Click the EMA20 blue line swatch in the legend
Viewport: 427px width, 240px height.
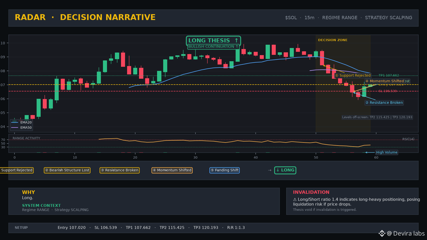[15, 122]
